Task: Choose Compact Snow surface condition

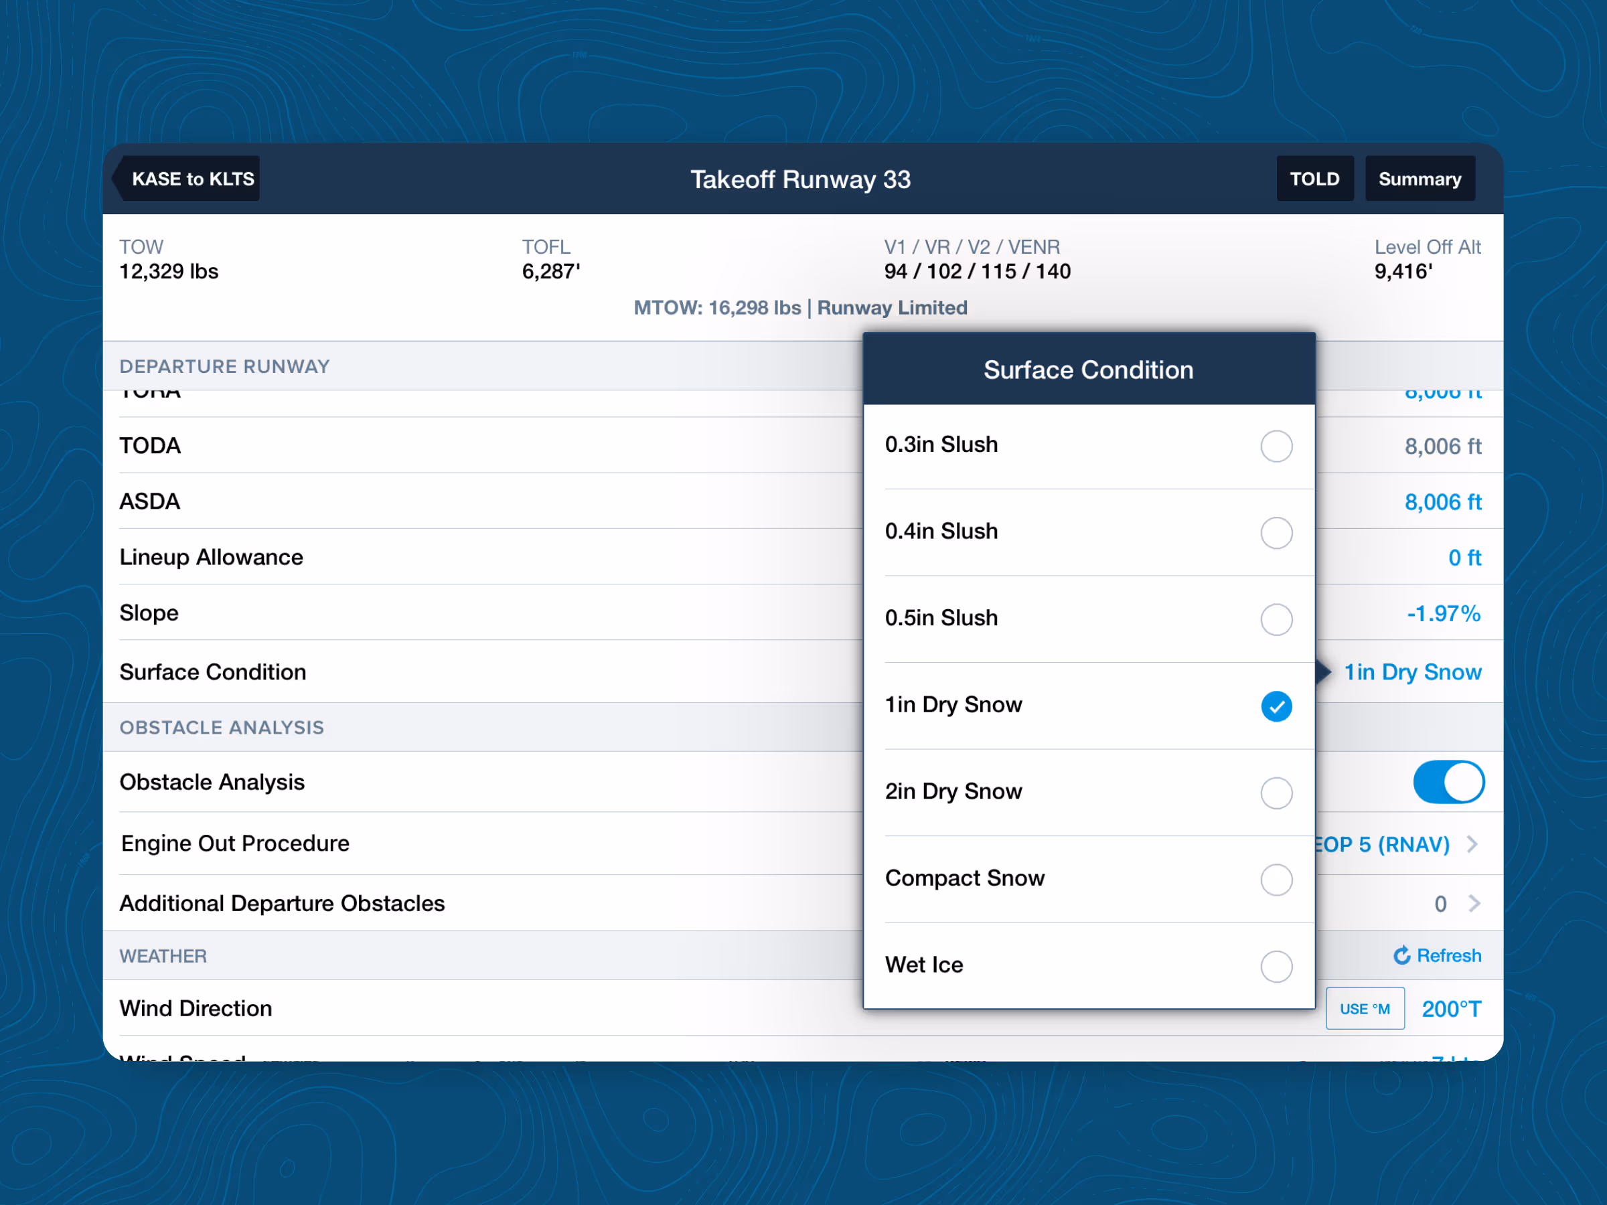Action: point(1276,880)
